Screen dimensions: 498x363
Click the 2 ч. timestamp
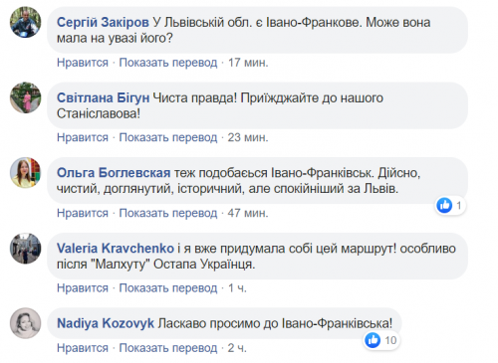[237, 348]
